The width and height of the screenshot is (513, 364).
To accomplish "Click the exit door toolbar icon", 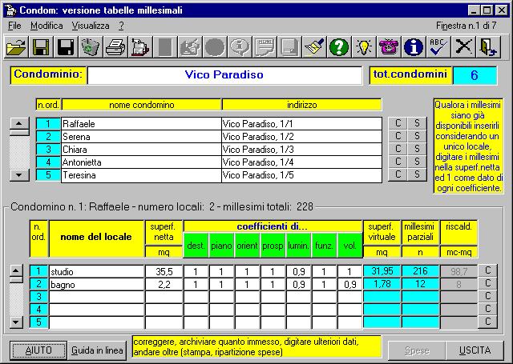I will click(x=488, y=47).
